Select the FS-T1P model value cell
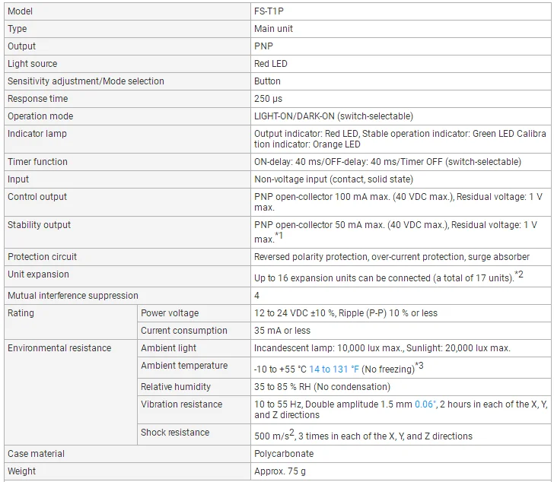554x482 pixels. coord(400,11)
